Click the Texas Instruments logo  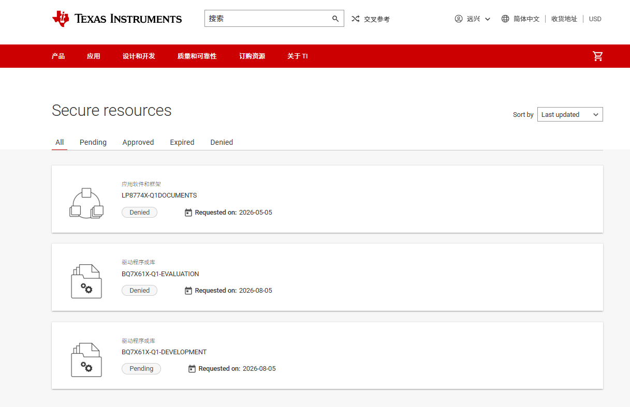(x=117, y=19)
